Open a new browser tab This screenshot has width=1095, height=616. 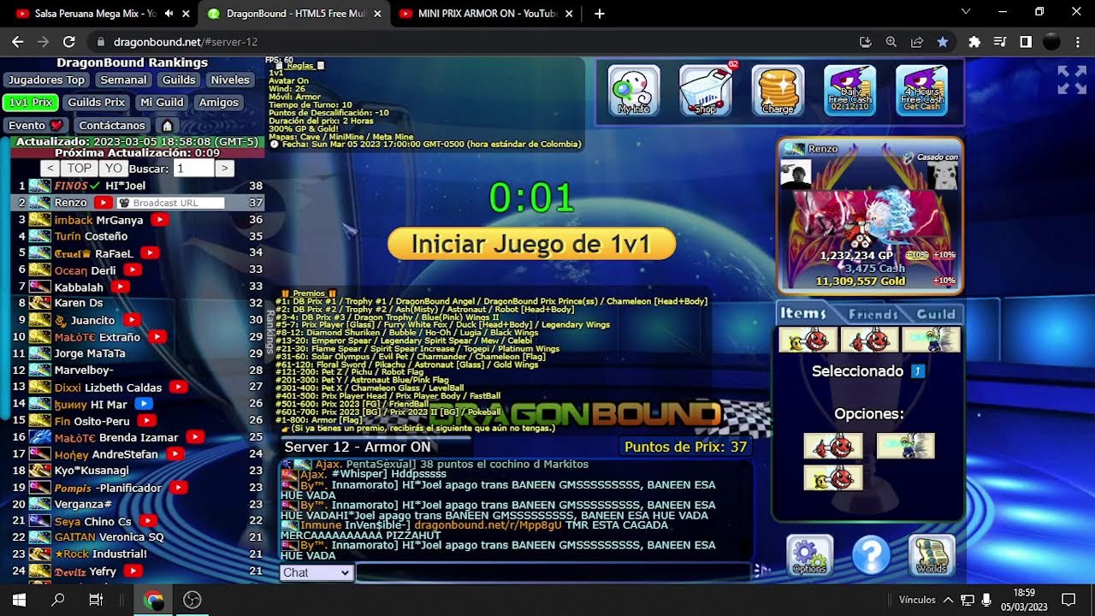coord(599,14)
